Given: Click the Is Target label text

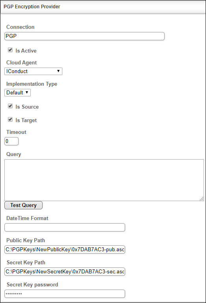Looking at the screenshot, I should (26, 120).
